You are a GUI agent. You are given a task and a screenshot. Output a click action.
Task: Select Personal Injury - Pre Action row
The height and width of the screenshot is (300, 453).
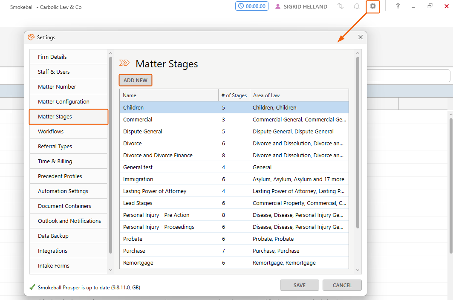(234, 215)
